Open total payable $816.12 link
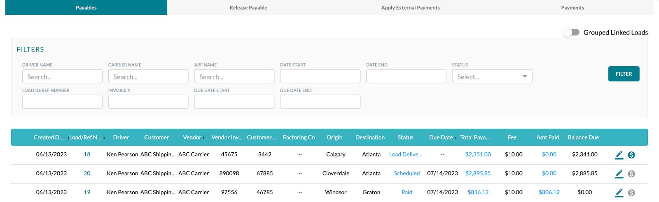Viewport: 659px width, 202px height. click(x=478, y=192)
